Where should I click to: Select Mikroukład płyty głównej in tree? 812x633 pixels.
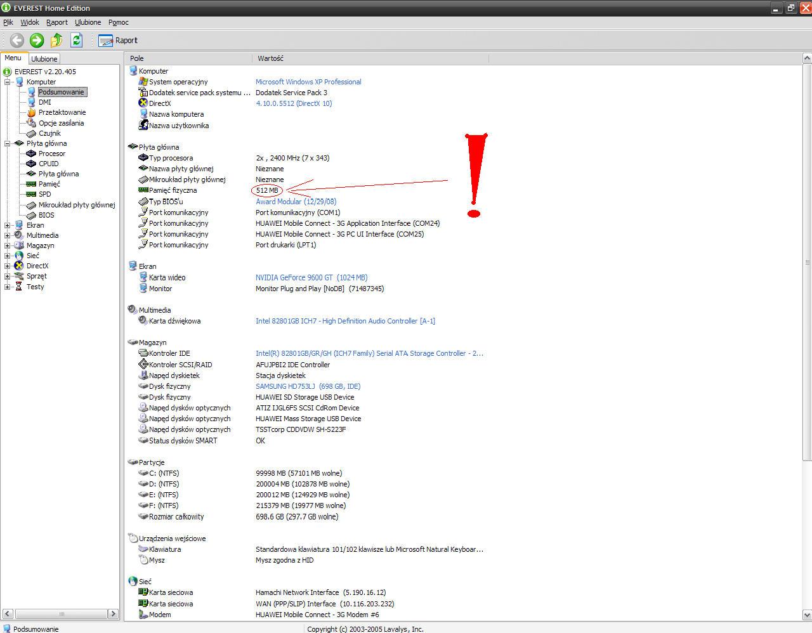pyautogui.click(x=77, y=205)
